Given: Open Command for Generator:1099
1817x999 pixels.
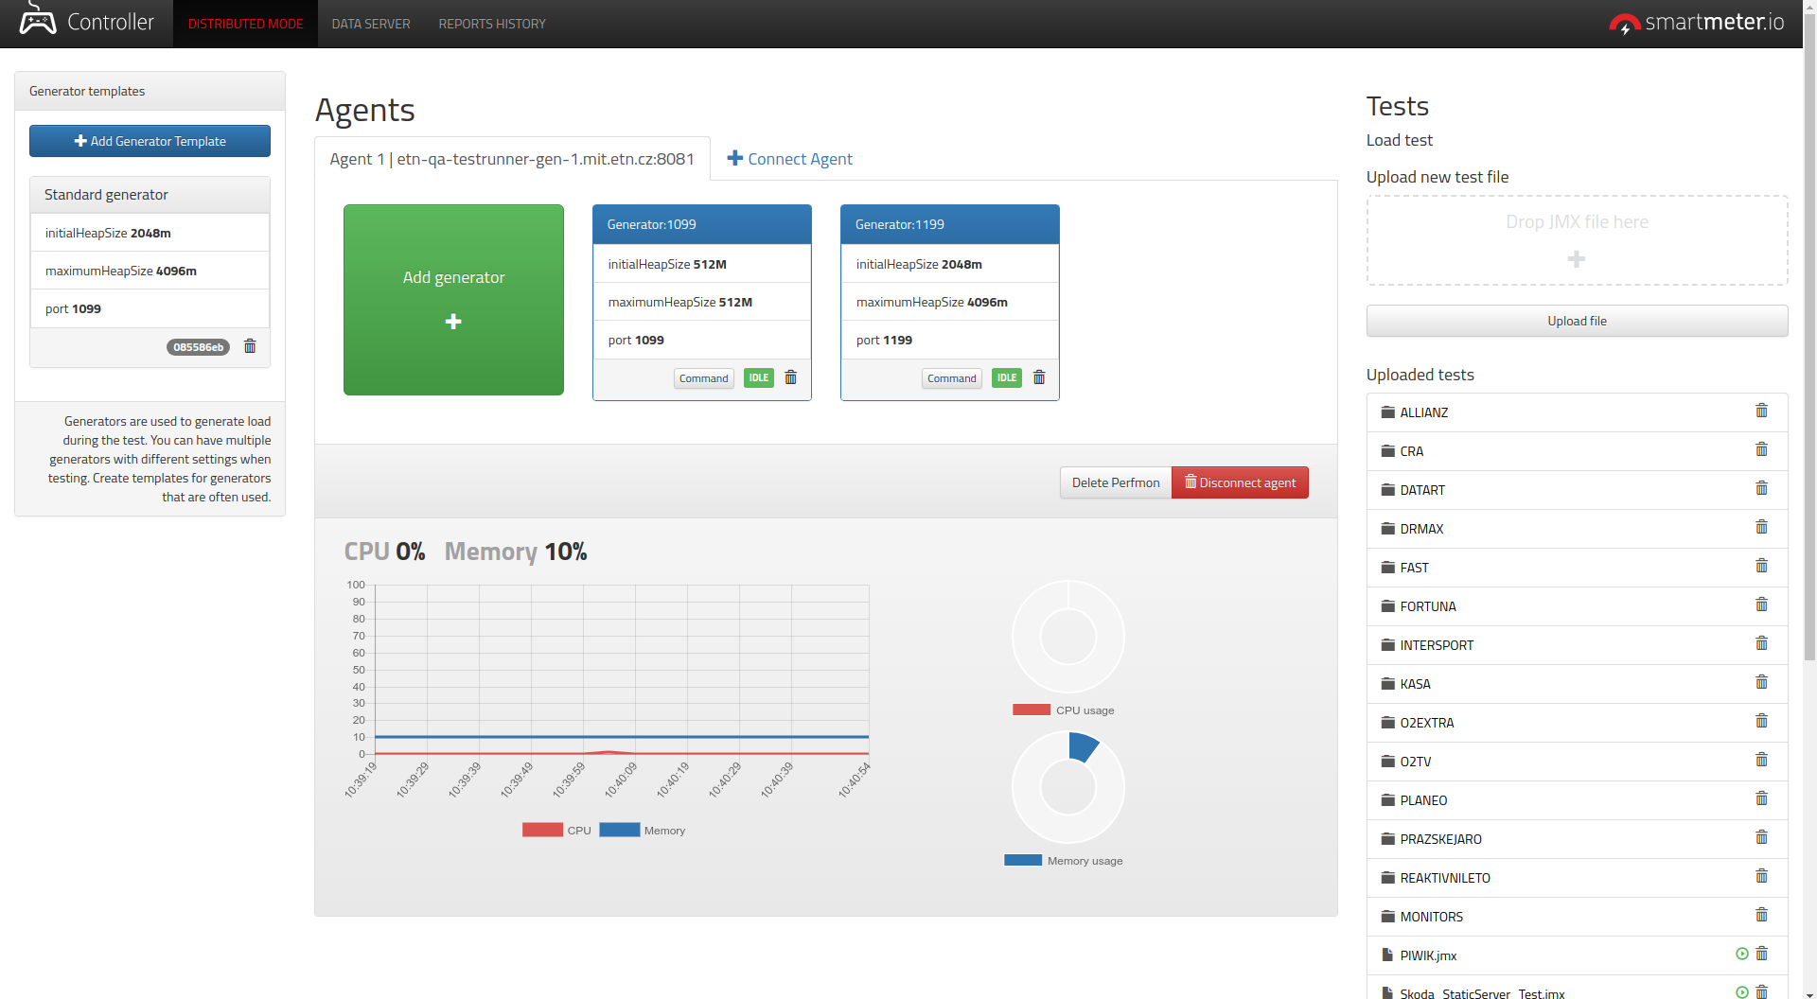Looking at the screenshot, I should (703, 378).
